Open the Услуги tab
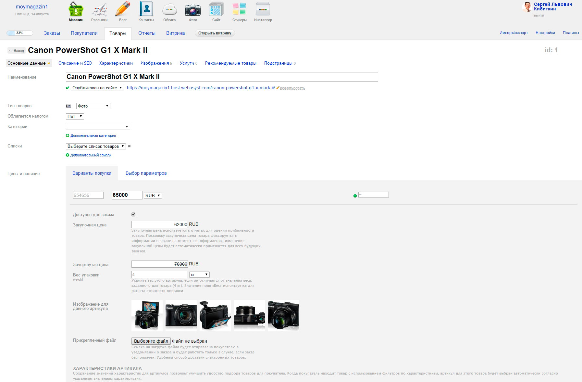Image resolution: width=582 pixels, height=382 pixels. click(x=189, y=63)
